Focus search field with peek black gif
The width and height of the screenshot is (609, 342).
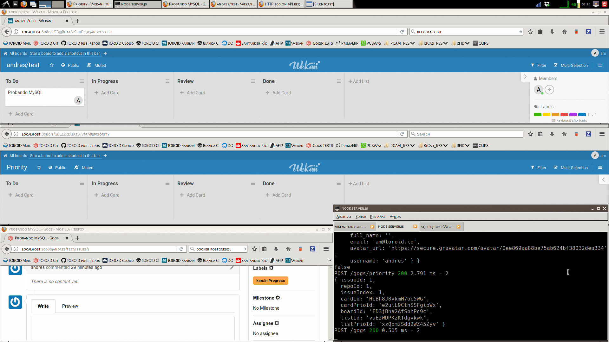coord(467,32)
